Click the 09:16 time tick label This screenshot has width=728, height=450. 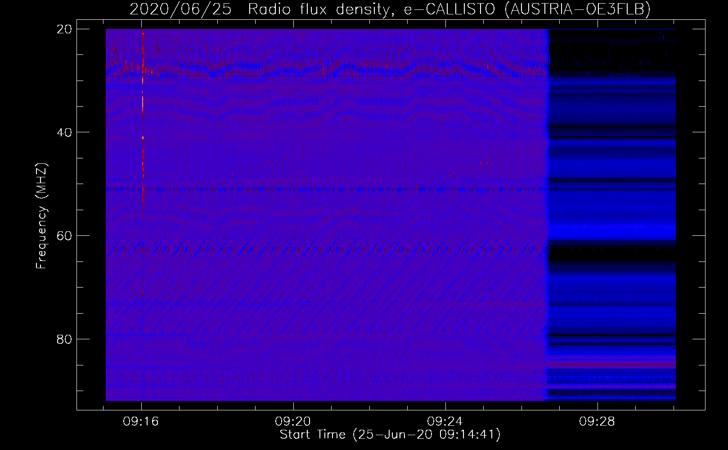(141, 422)
